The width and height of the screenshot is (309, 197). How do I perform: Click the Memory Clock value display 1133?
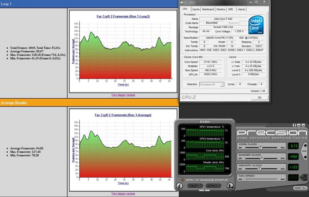[293, 167]
